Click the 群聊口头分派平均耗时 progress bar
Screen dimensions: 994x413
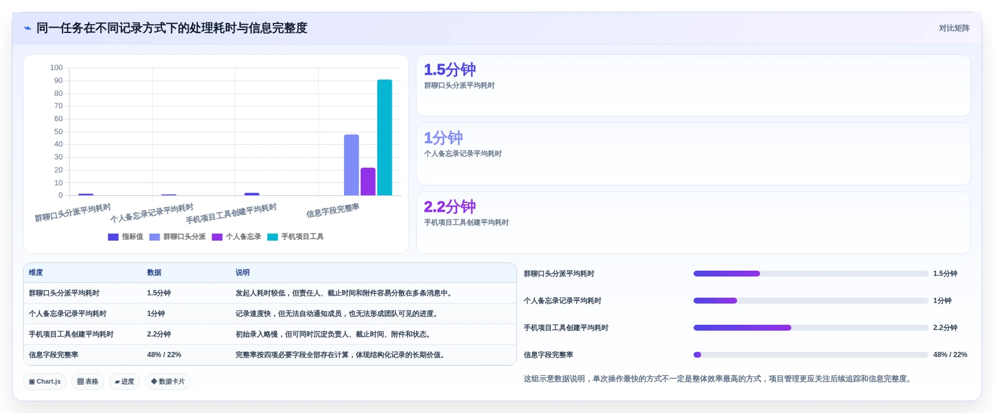click(811, 274)
